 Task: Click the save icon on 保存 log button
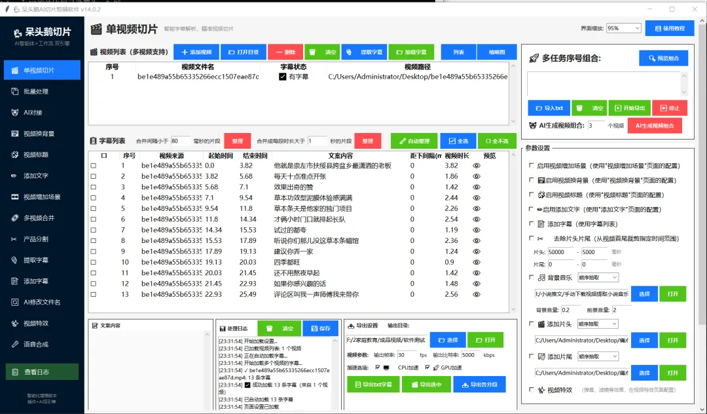314,329
